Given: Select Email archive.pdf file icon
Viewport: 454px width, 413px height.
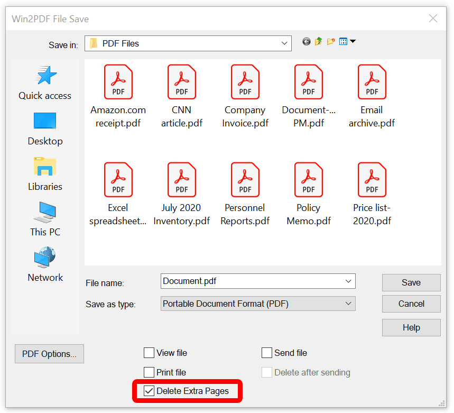Looking at the screenshot, I should [372, 81].
